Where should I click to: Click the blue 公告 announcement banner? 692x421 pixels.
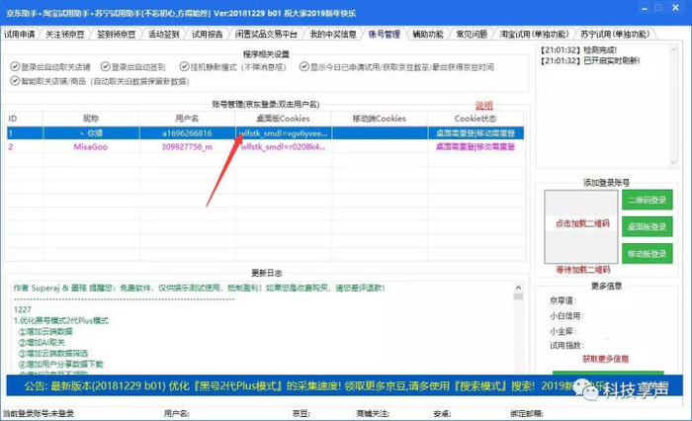(344, 385)
